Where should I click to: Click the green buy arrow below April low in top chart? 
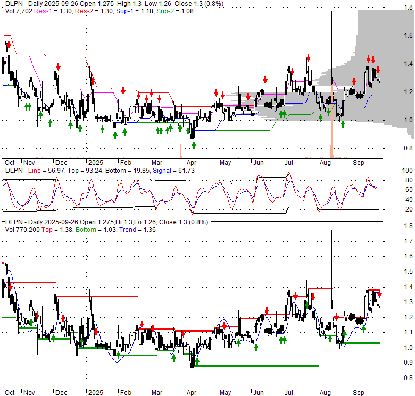194,145
